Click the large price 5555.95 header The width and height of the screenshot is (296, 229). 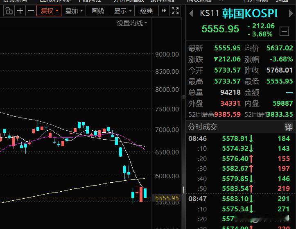(220, 29)
